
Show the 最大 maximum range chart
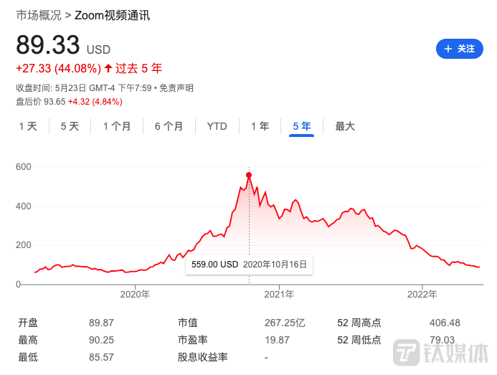345,126
